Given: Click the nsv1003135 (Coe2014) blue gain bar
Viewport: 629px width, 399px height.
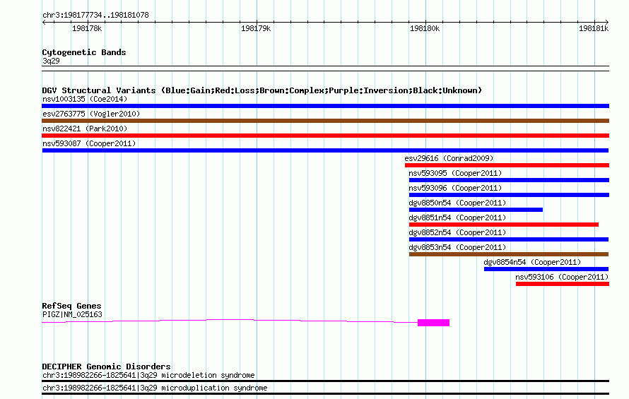Looking at the screenshot, I should pos(325,106).
